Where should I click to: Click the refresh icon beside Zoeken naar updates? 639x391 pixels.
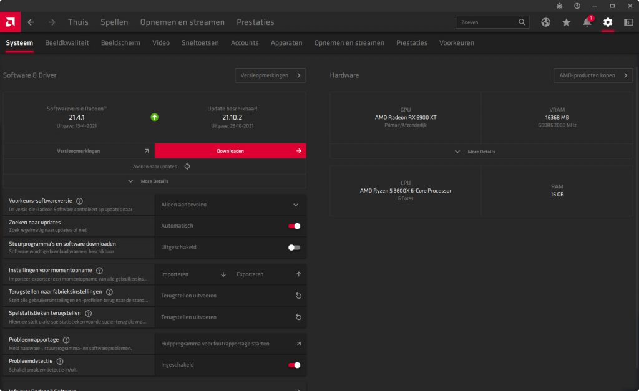(187, 167)
